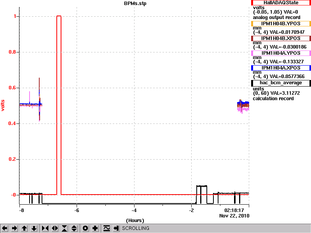Click the (Hours) x-axis label
The height and width of the screenshot is (233, 311).
pyautogui.click(x=135, y=221)
